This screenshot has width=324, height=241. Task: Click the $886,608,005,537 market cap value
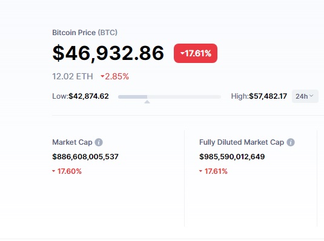point(85,157)
